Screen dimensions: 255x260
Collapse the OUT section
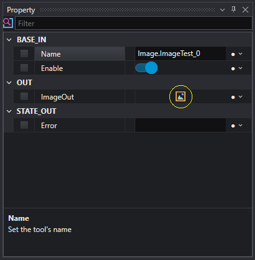pyautogui.click(x=9, y=83)
